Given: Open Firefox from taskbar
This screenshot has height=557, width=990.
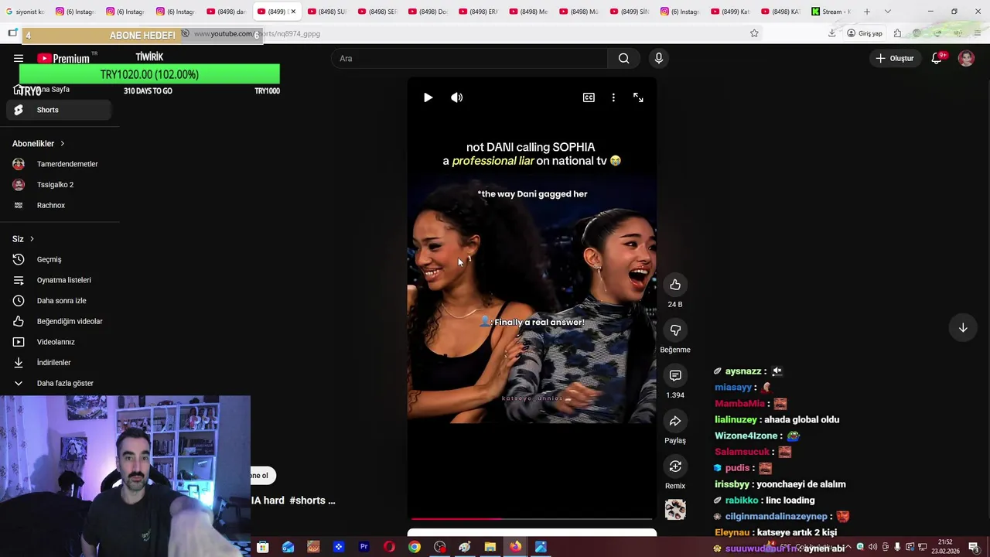Looking at the screenshot, I should (x=515, y=547).
